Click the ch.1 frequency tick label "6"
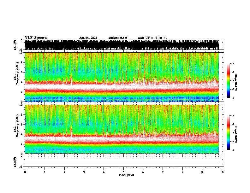Viewport: 250px width, 193px height. tap(22, 72)
